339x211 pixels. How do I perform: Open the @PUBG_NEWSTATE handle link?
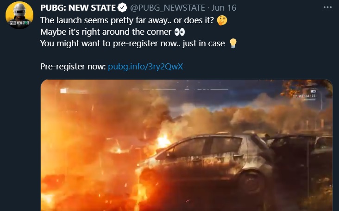pyautogui.click(x=168, y=8)
